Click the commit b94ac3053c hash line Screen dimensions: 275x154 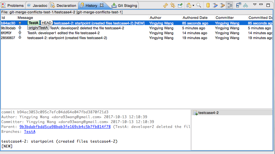(x=55, y=112)
